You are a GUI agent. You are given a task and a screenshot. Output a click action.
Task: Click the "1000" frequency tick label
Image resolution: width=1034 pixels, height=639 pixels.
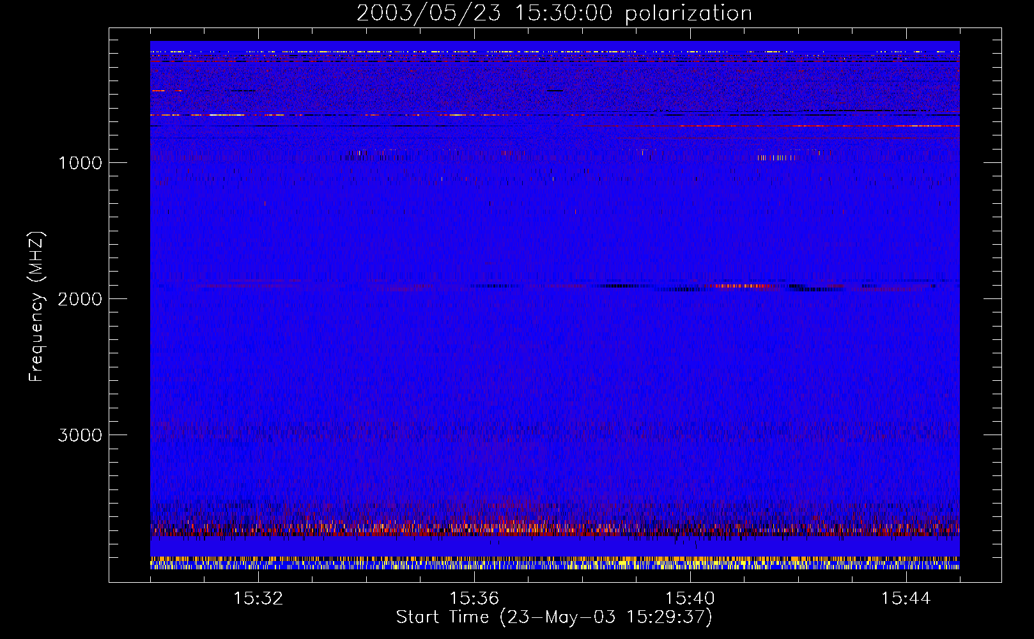[x=81, y=163]
